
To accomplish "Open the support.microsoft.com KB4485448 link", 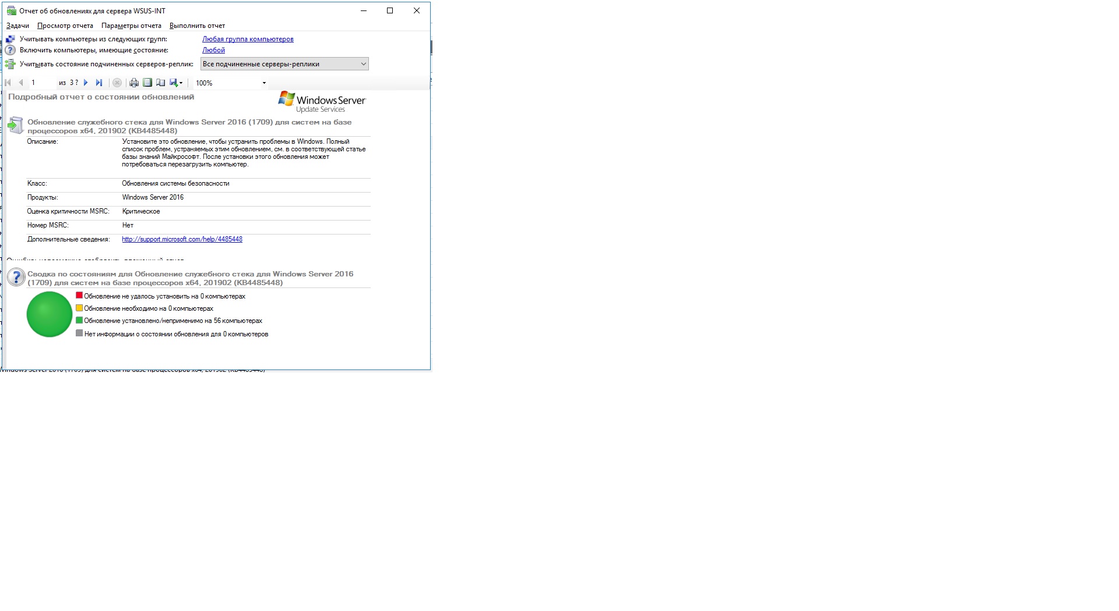I will pyautogui.click(x=182, y=239).
